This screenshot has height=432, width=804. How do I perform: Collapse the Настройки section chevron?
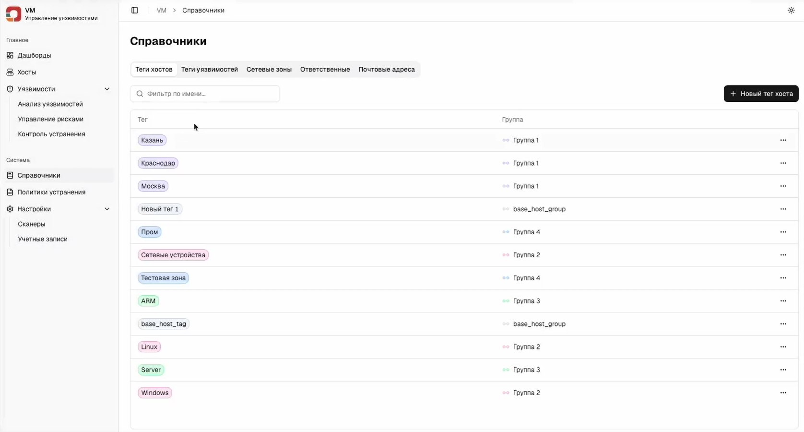coord(107,209)
